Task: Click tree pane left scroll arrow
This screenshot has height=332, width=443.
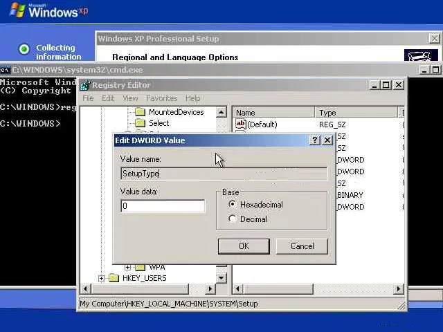Action: 85,289
